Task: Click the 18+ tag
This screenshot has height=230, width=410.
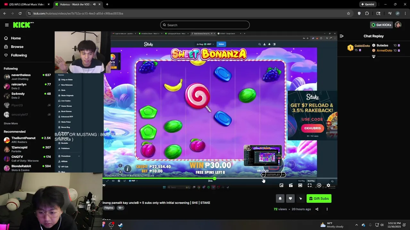Action: [120, 208]
